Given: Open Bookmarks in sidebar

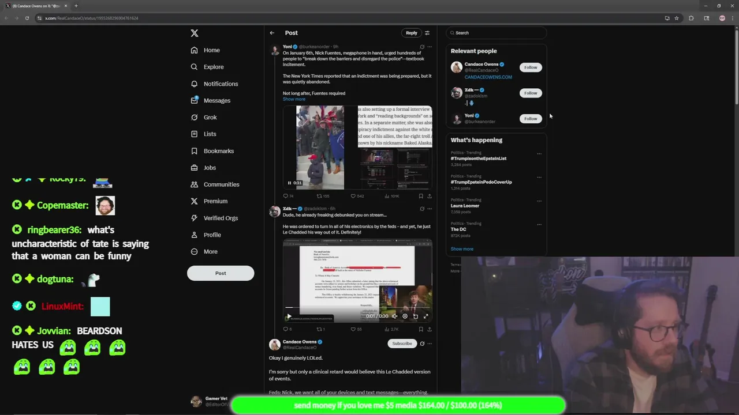Looking at the screenshot, I should point(212,151).
